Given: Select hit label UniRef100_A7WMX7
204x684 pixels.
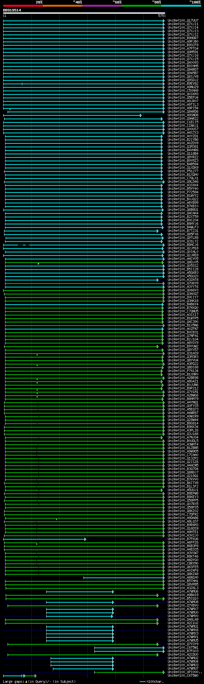Looking at the screenshot, I should 183,609.
